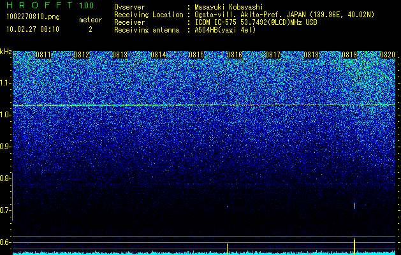
Task: Click the meteor count value 2
Action: [91, 29]
